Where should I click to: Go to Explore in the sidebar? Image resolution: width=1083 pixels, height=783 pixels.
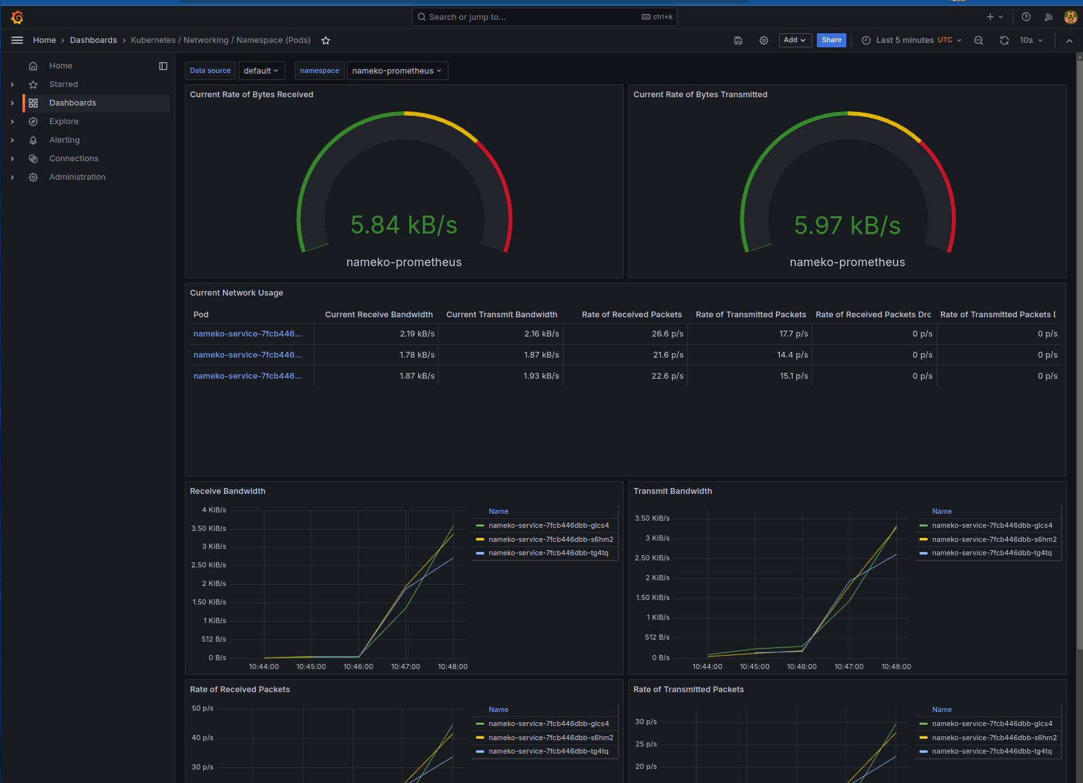[x=64, y=122]
